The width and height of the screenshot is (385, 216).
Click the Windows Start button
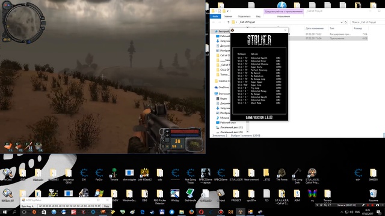point(5,212)
